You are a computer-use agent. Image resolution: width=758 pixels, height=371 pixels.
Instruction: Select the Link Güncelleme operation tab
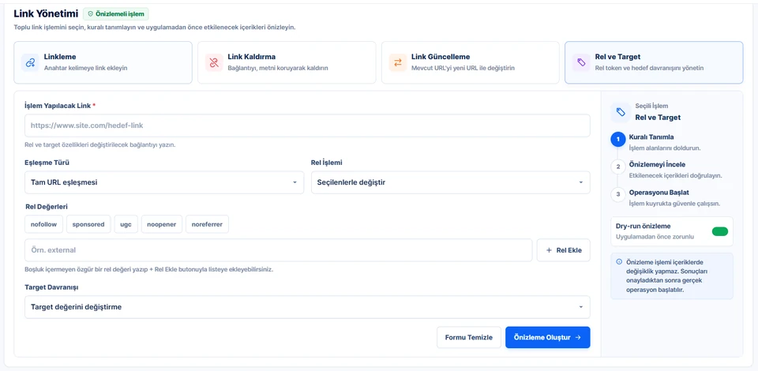(471, 63)
